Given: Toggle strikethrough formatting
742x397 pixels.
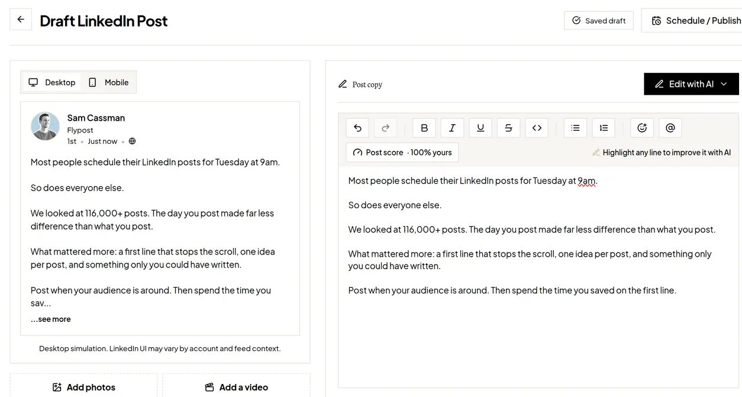Looking at the screenshot, I should coord(508,128).
